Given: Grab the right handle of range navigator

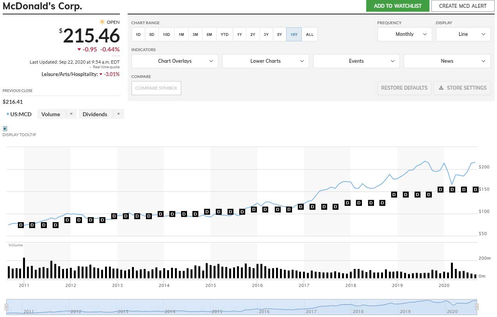Looking at the screenshot, I should coord(476,307).
